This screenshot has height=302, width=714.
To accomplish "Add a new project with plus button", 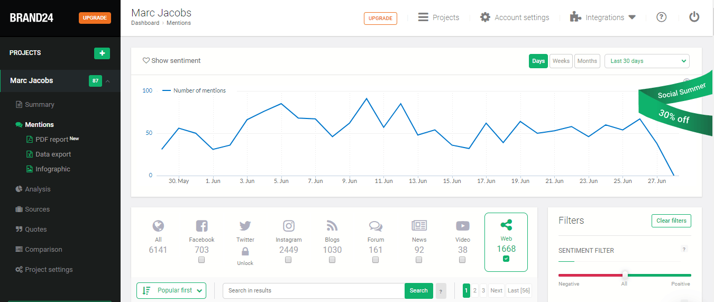I will coord(102,53).
